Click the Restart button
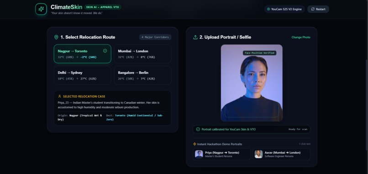Image resolution: width=368 pixels, height=174 pixels. [318, 9]
